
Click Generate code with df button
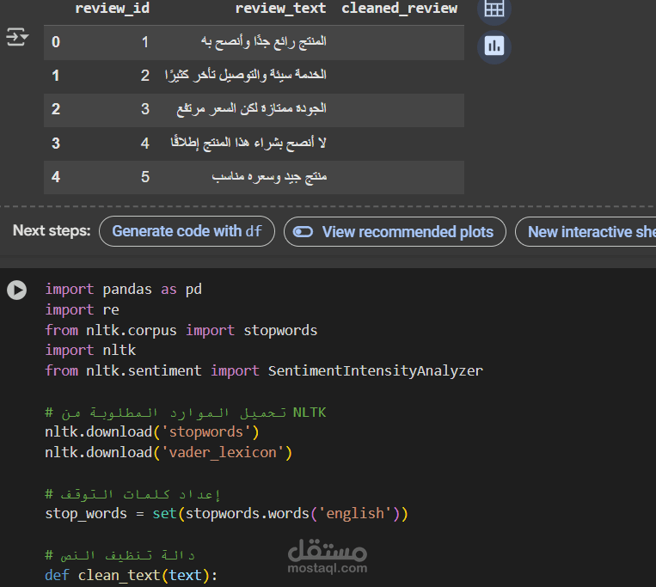coord(187,231)
